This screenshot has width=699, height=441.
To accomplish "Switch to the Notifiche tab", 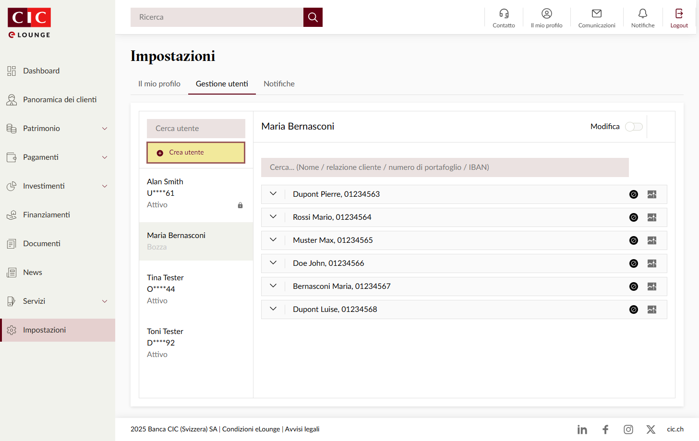I will click(x=279, y=84).
